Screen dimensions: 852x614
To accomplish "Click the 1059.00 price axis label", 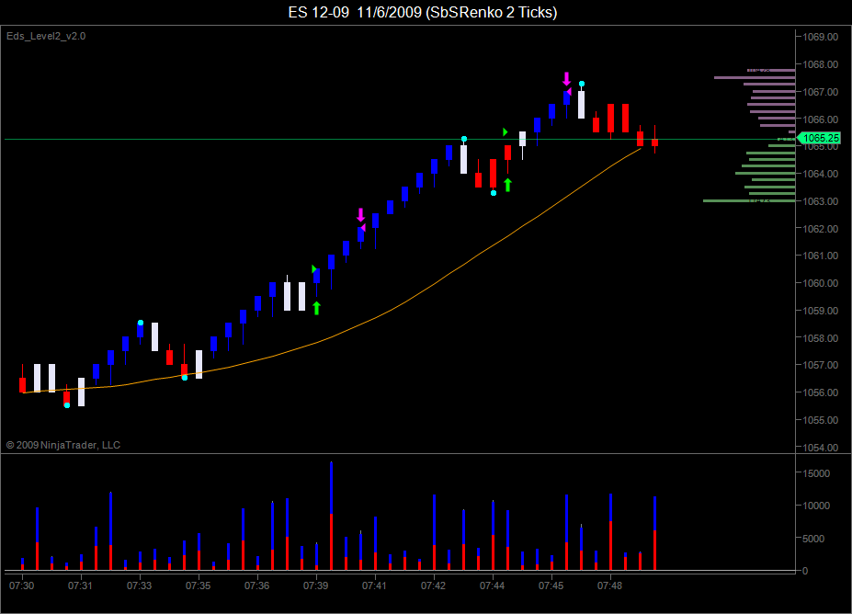I will pos(821,311).
